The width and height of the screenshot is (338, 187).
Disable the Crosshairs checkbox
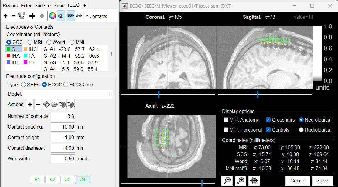pos(268,120)
